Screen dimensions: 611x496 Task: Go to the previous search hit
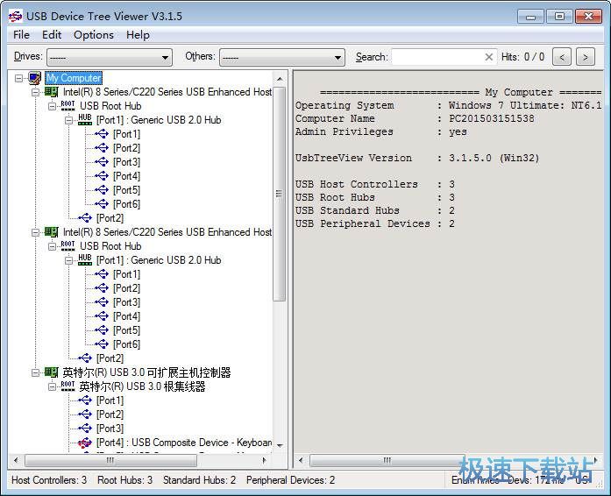pos(562,57)
